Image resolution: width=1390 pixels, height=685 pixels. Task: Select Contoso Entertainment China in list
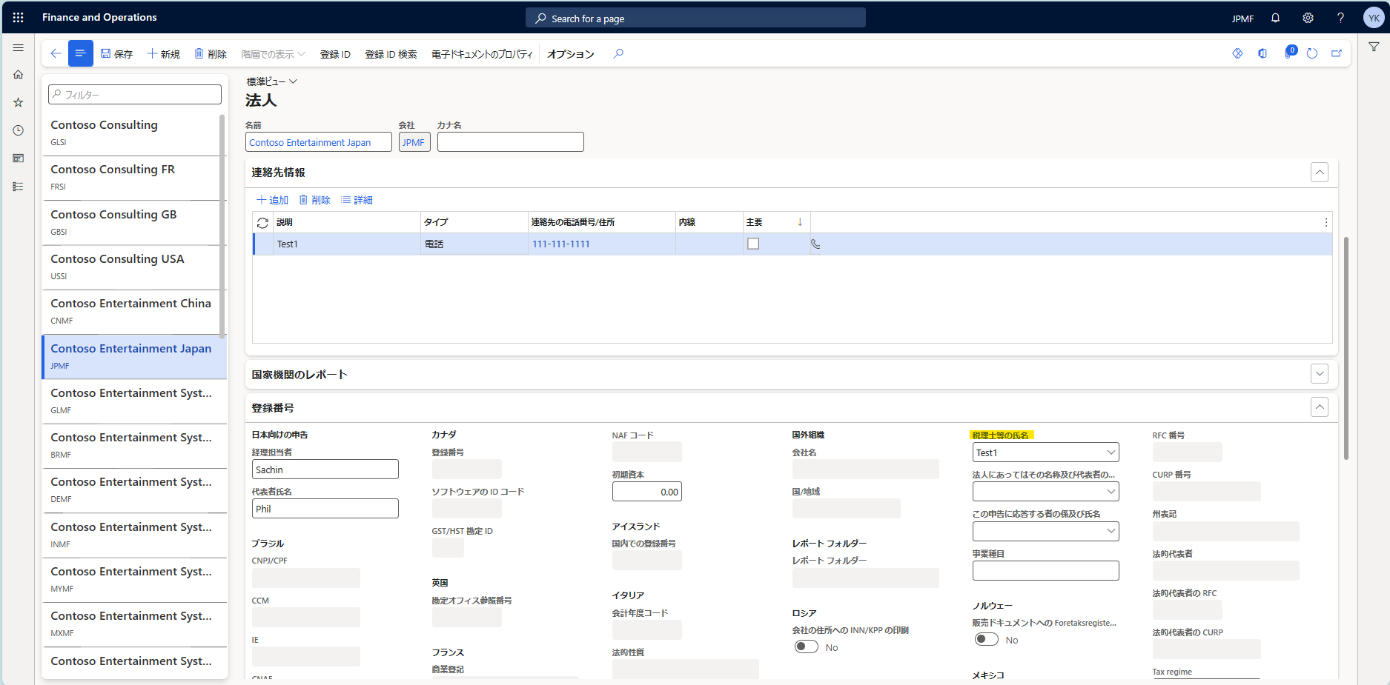(131, 312)
